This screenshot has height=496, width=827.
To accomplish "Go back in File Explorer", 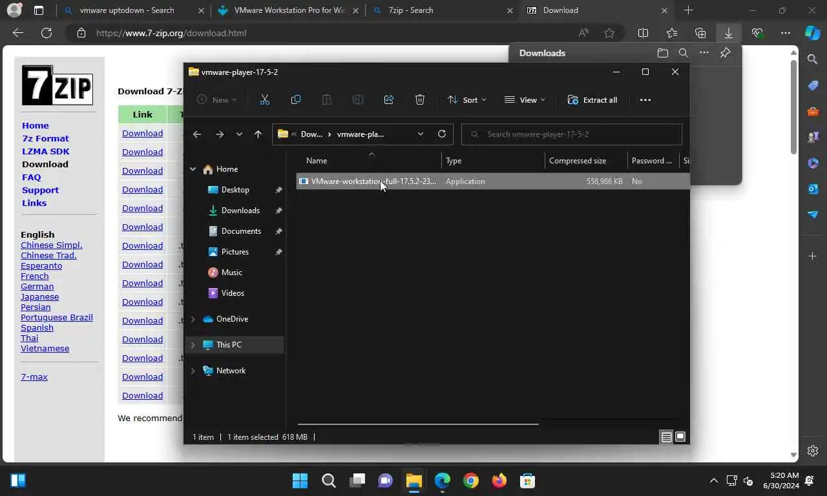I will click(x=197, y=134).
